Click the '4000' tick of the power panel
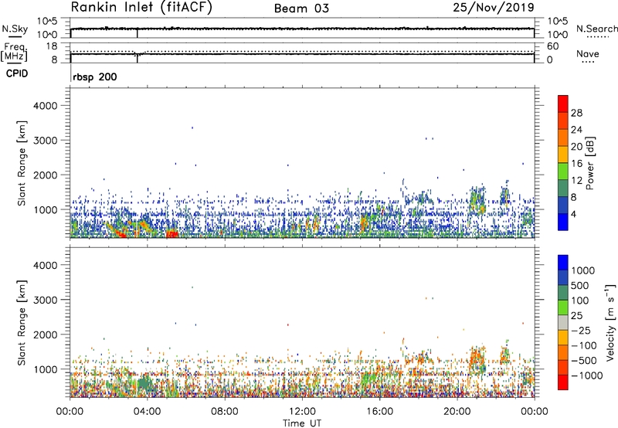Image resolution: width=618 pixels, height=428 pixels. [x=45, y=106]
